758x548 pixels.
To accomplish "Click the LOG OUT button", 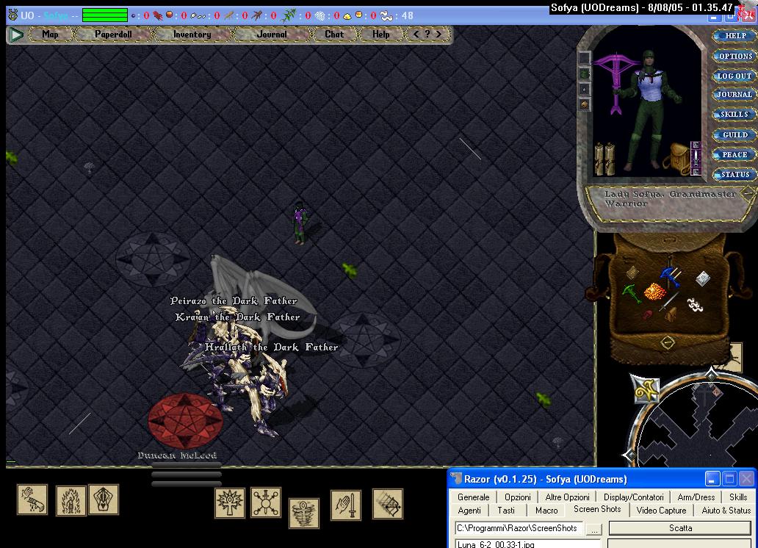I will coord(734,76).
